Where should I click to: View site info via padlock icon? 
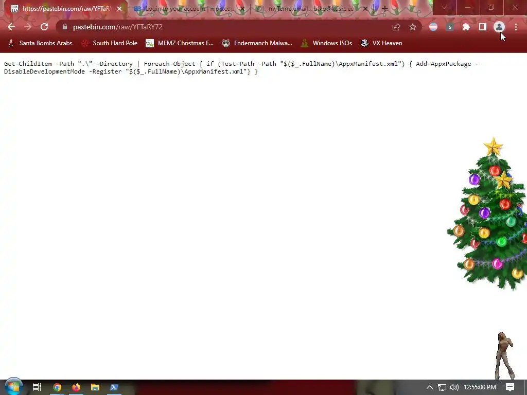[x=65, y=27]
